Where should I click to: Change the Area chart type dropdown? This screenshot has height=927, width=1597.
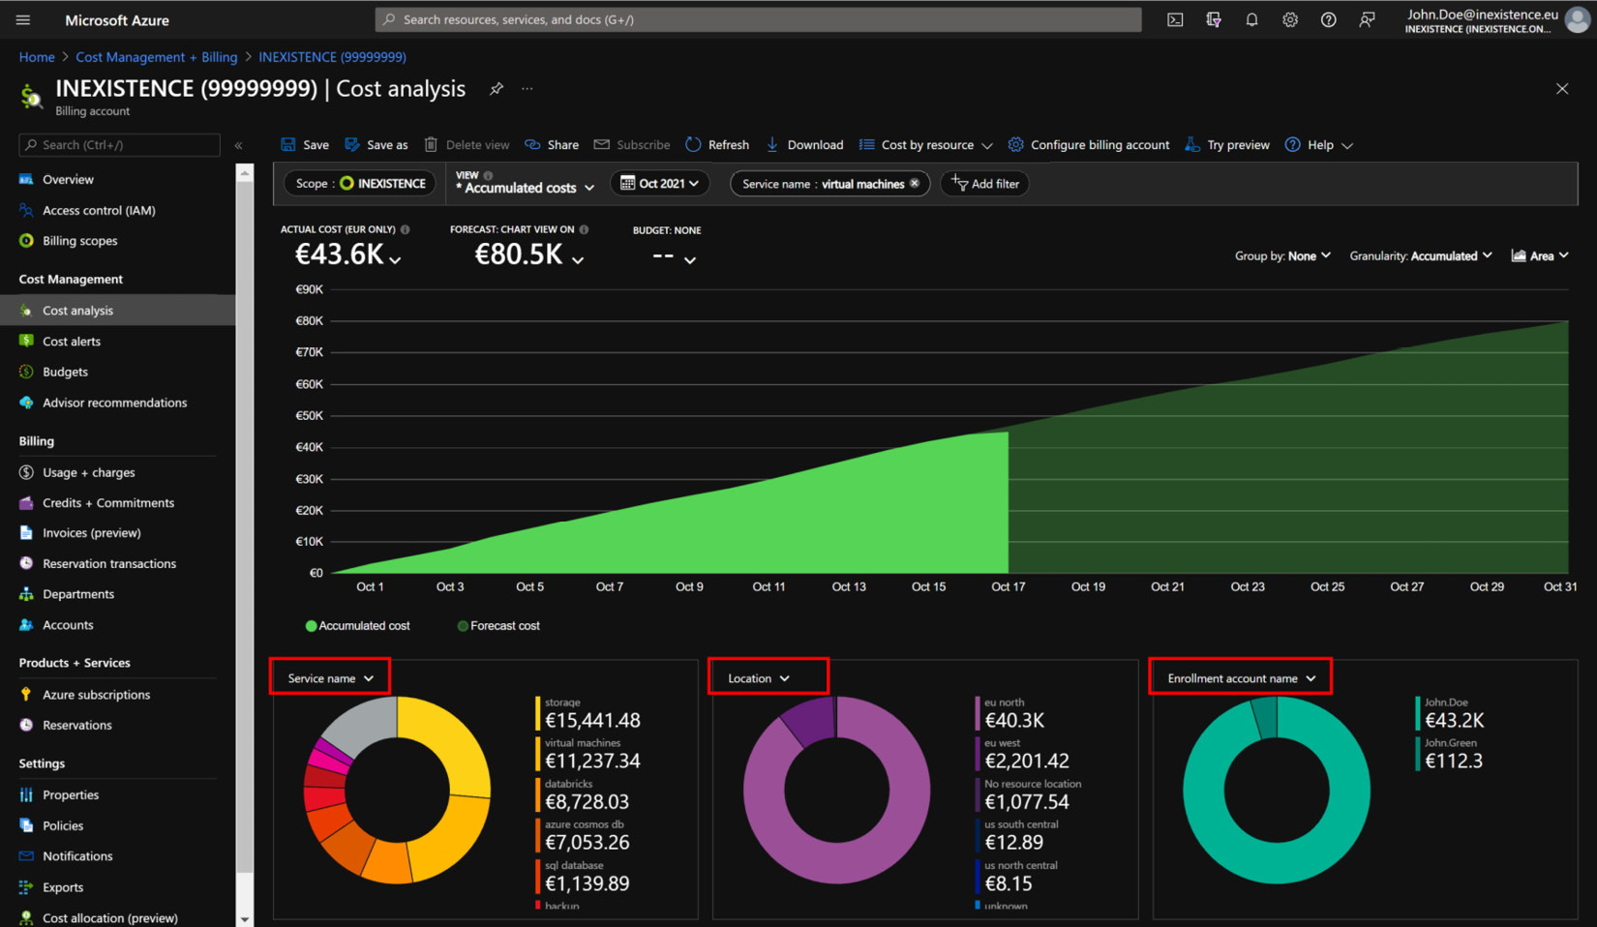point(1540,256)
